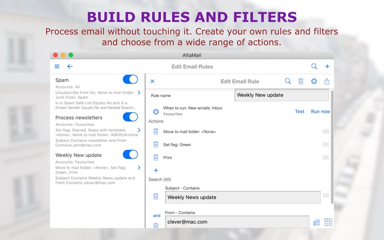Screen dimensions: 384x240
Task: Click 'Favourites' under When to run
Action: pos(173,114)
